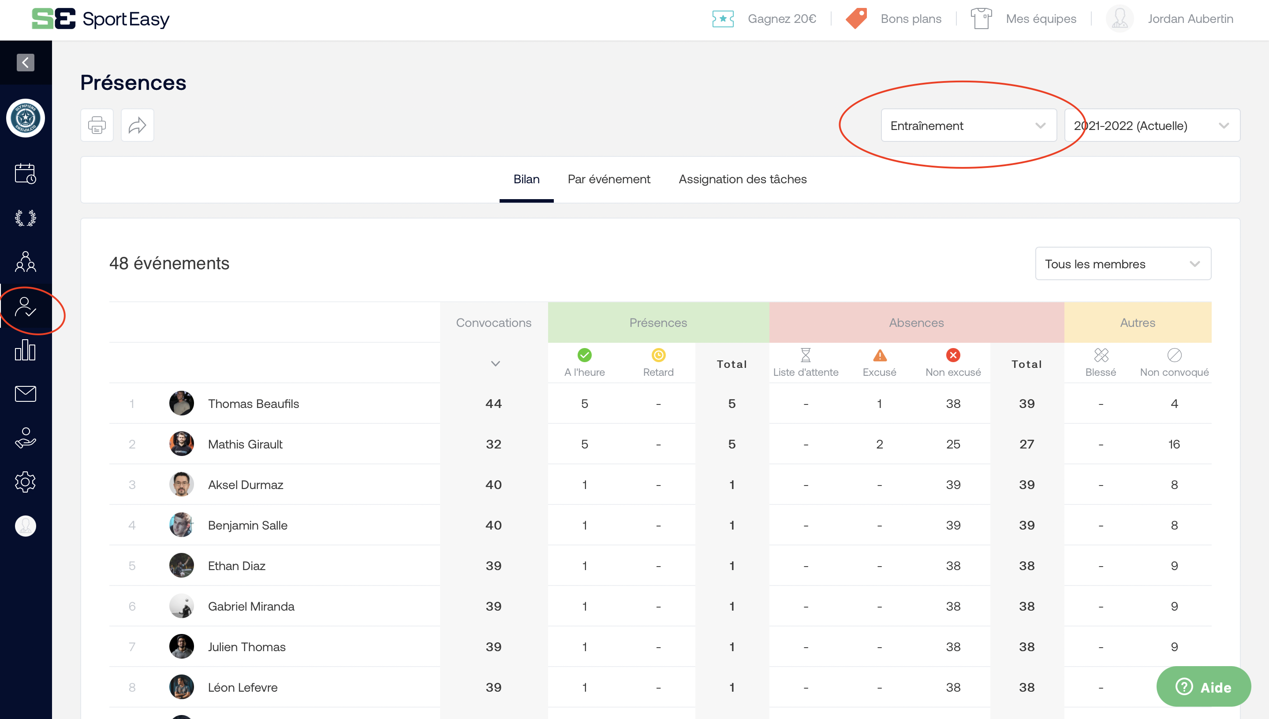Click the orange Excusé warning icon

(880, 355)
